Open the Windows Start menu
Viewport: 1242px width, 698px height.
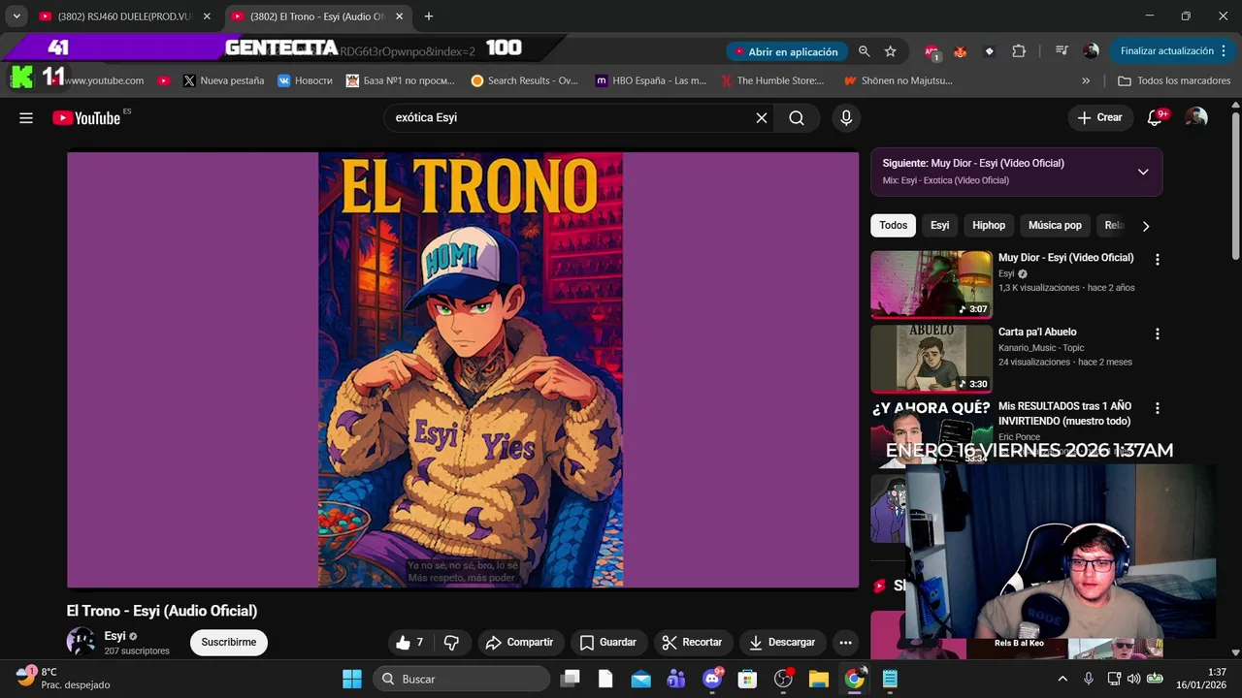(x=352, y=679)
